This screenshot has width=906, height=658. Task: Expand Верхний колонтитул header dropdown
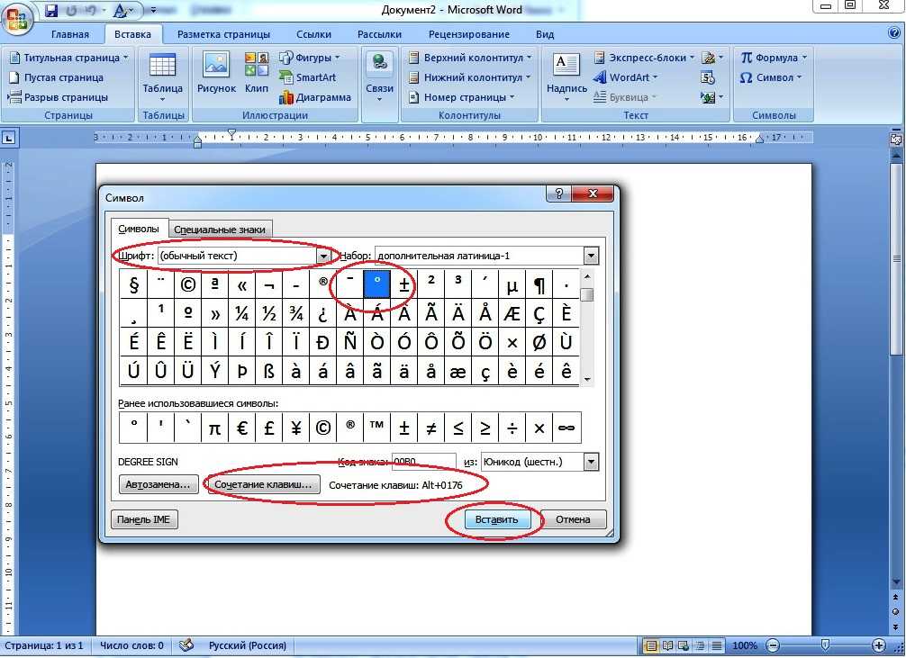(x=529, y=58)
